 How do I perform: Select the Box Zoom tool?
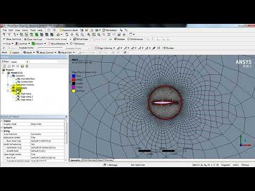click(82, 34)
